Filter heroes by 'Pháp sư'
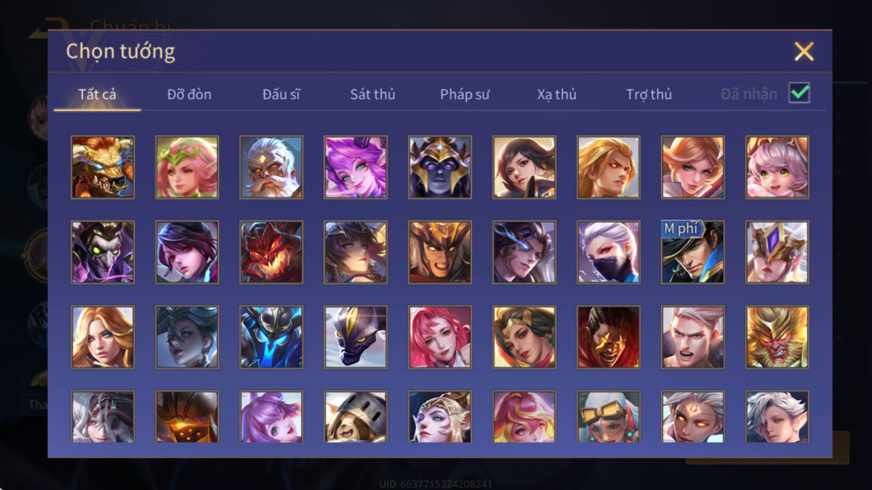Viewport: 872px width, 490px height. 465,94
